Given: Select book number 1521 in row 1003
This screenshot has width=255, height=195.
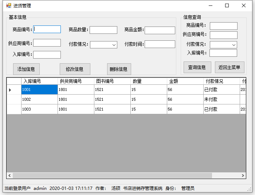Looking at the screenshot, I should pyautogui.click(x=112, y=109).
